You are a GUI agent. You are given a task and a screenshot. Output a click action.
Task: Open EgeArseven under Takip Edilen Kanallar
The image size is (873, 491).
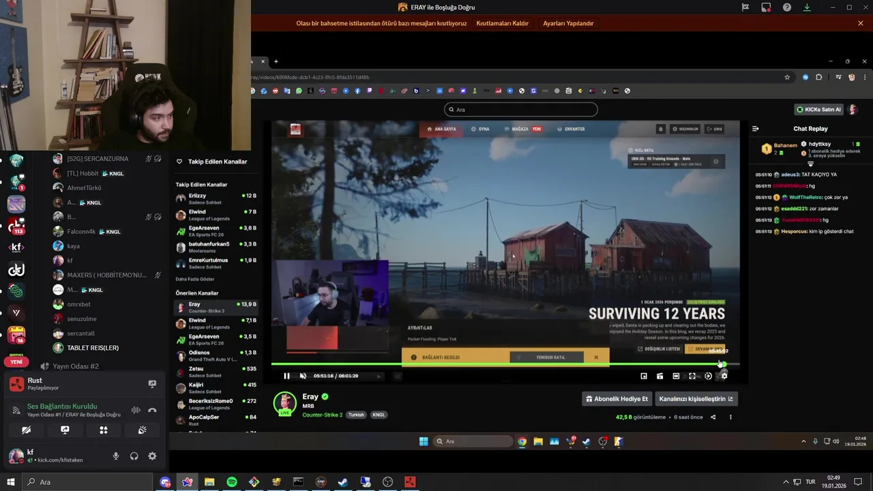tap(215, 230)
